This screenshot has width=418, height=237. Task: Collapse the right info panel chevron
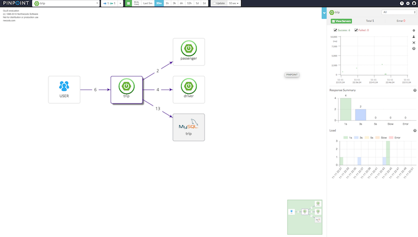(x=324, y=12)
